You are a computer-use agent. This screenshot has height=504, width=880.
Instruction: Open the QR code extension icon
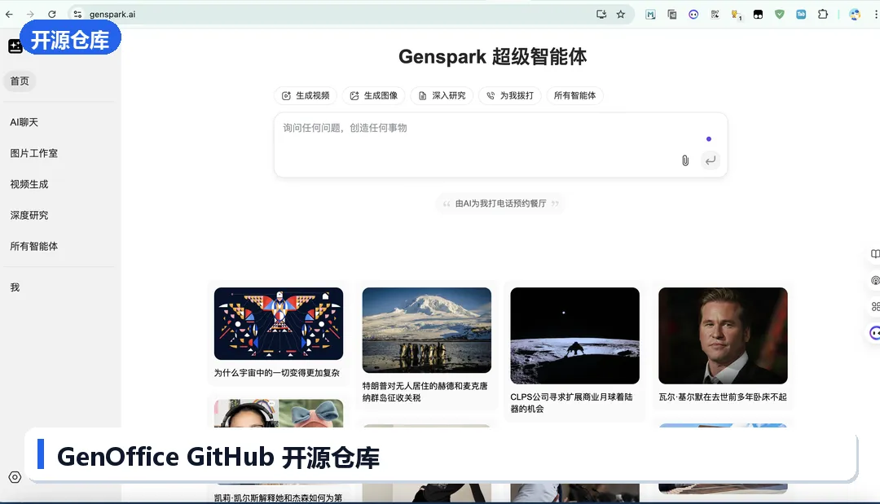(715, 15)
